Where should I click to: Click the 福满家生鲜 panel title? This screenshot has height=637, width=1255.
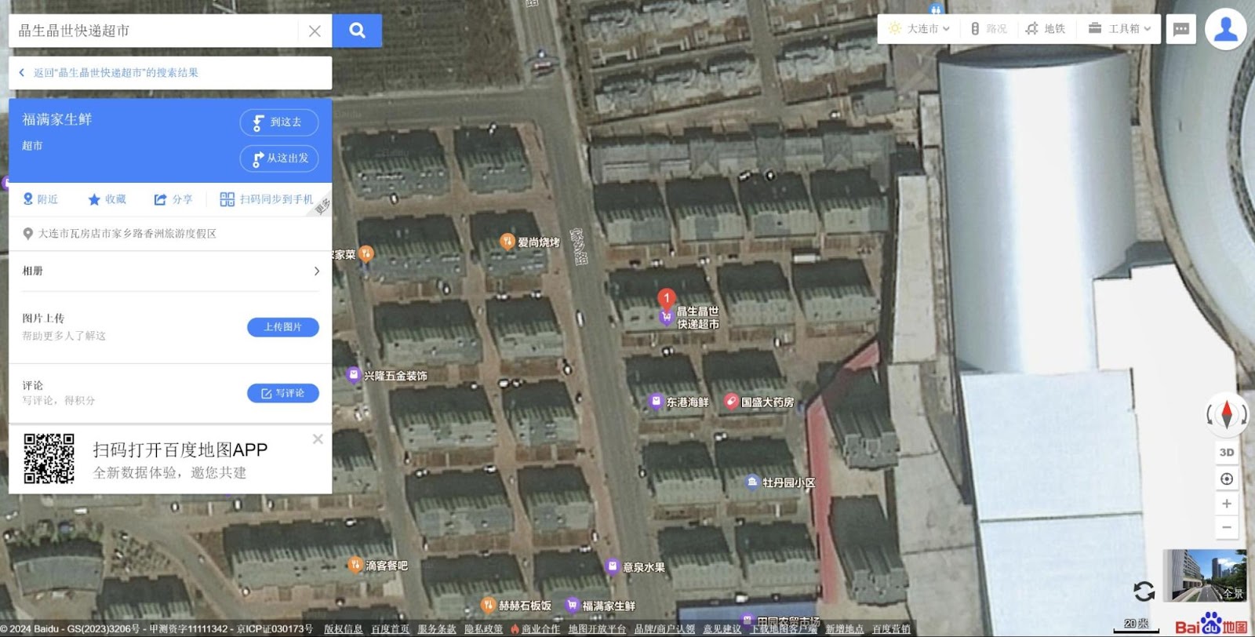coord(57,119)
